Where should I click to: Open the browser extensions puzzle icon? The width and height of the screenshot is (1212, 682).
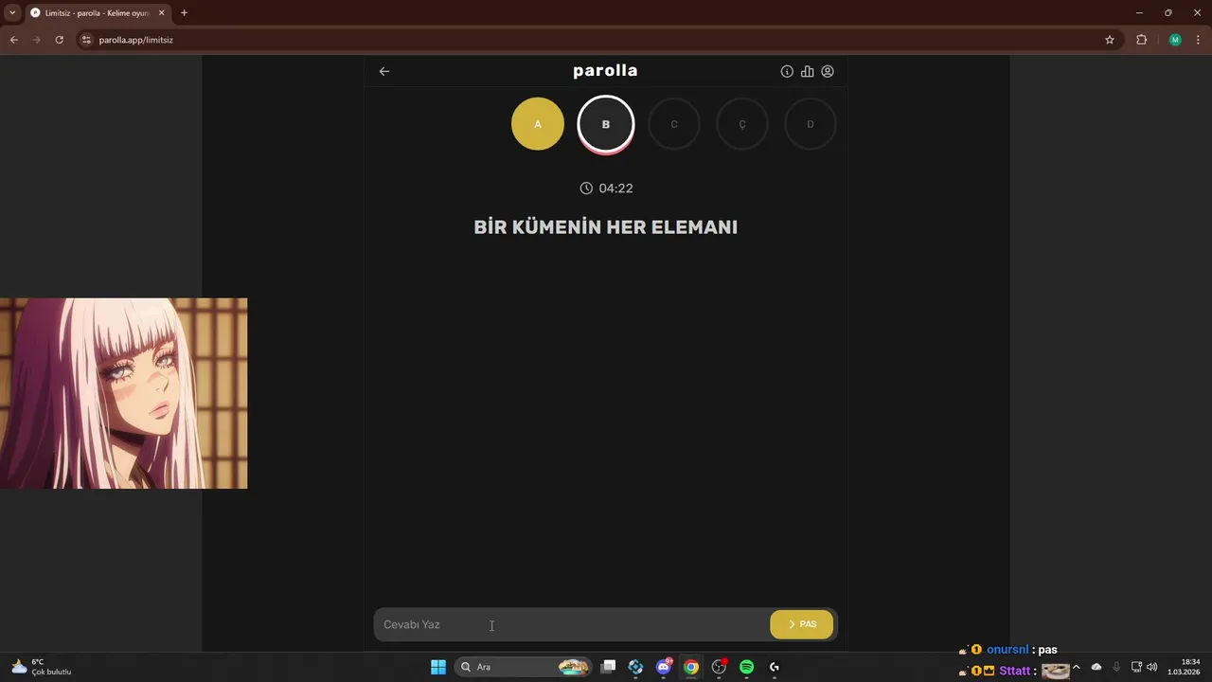tap(1141, 40)
